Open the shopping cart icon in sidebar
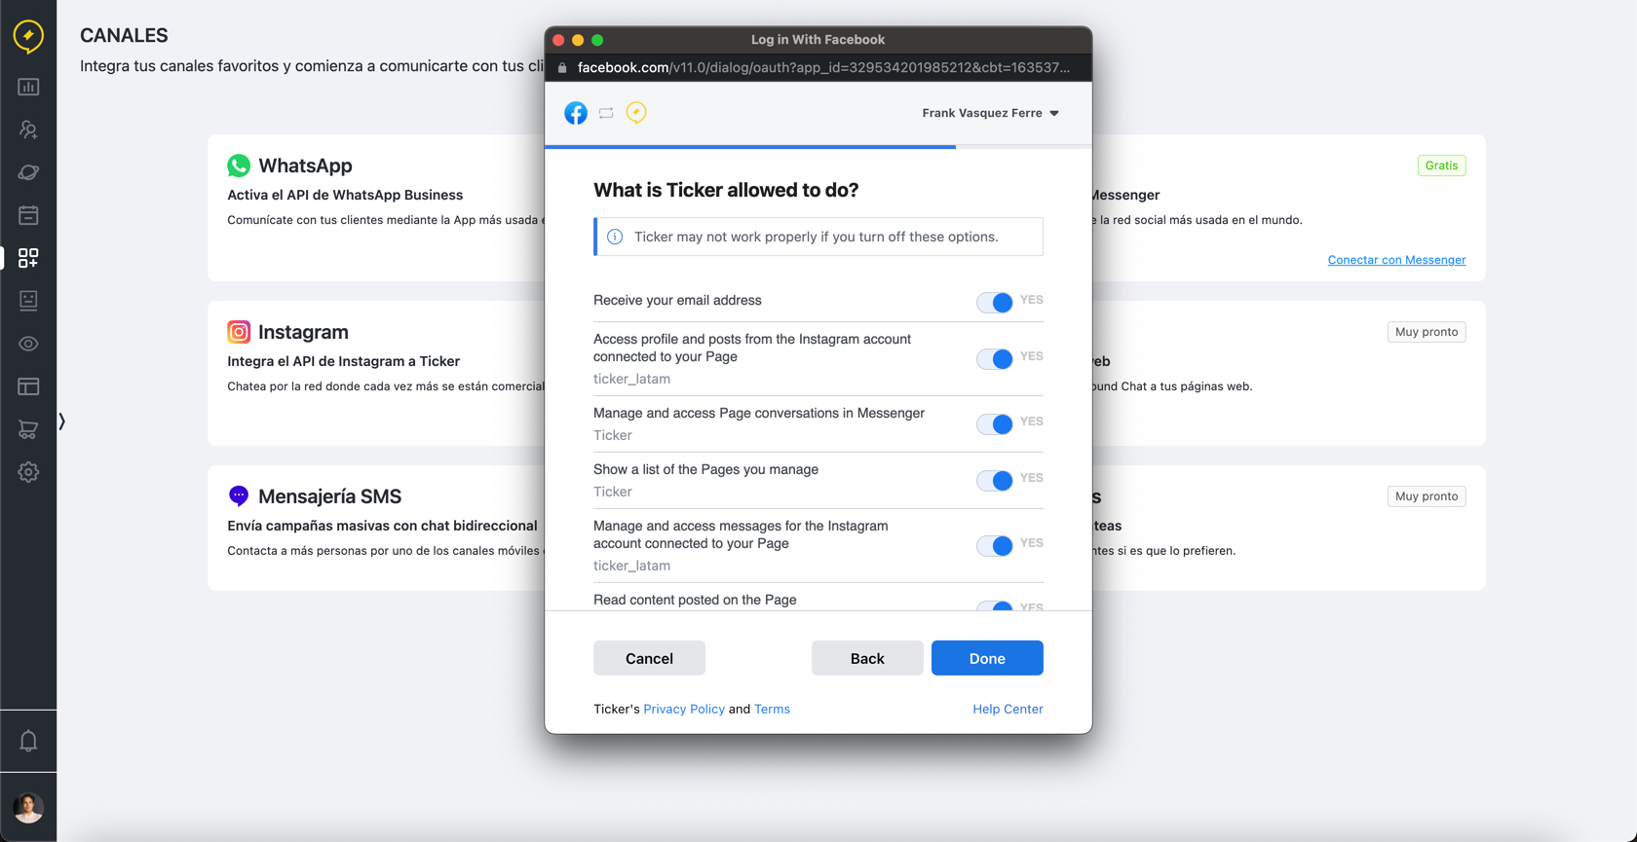The height and width of the screenshot is (842, 1637). click(28, 429)
